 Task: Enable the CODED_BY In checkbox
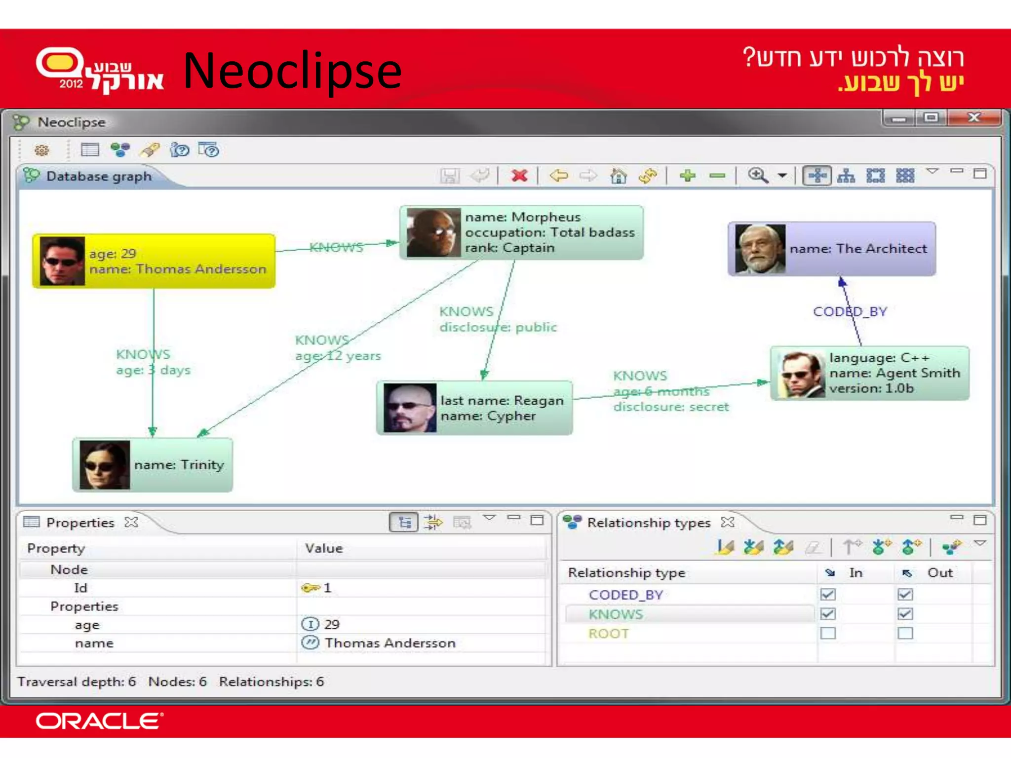click(828, 595)
